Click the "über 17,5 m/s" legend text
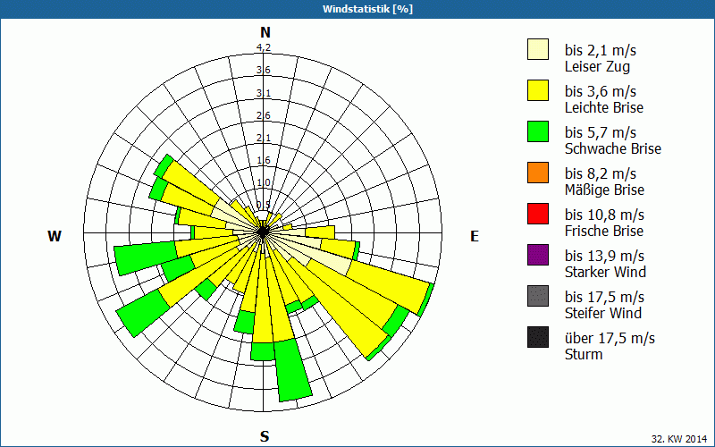This screenshot has height=447, width=715. point(610,338)
